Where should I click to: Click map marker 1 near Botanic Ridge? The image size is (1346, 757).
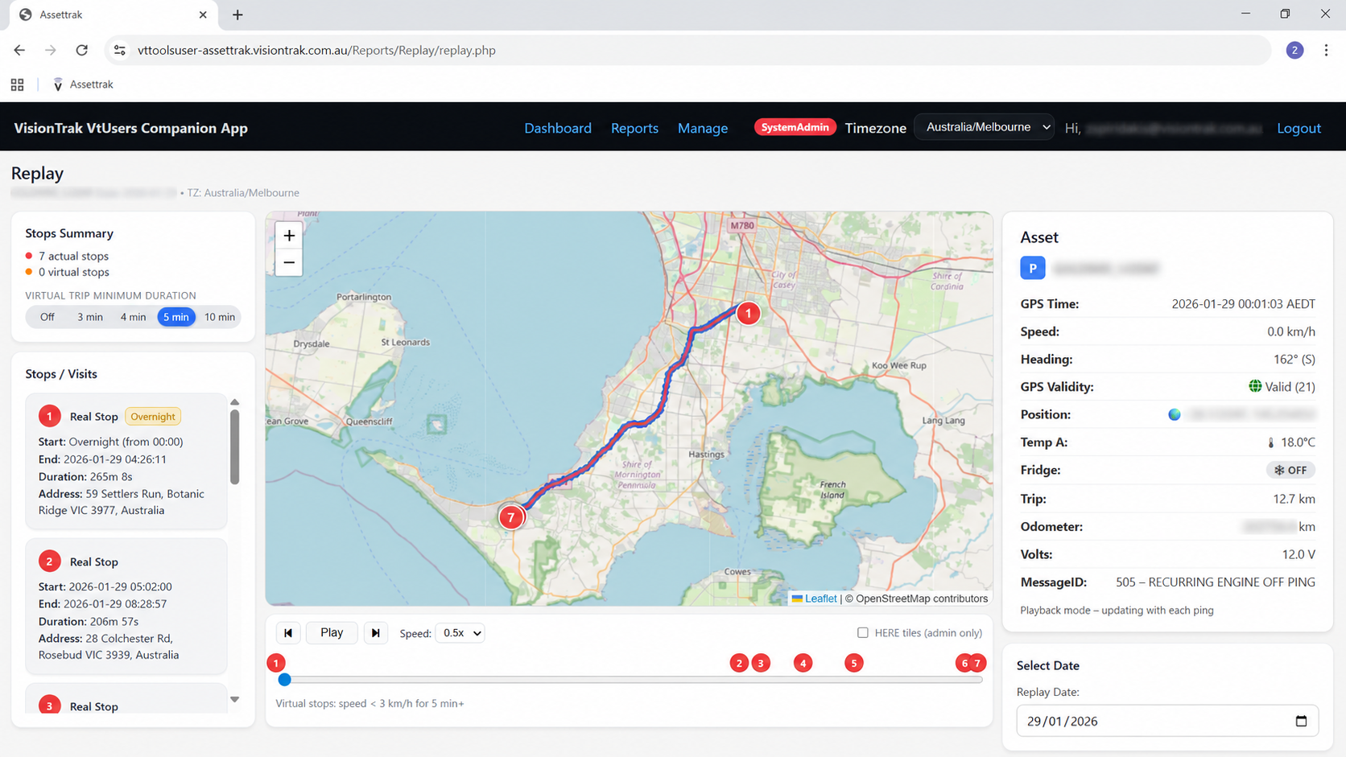[x=748, y=313]
